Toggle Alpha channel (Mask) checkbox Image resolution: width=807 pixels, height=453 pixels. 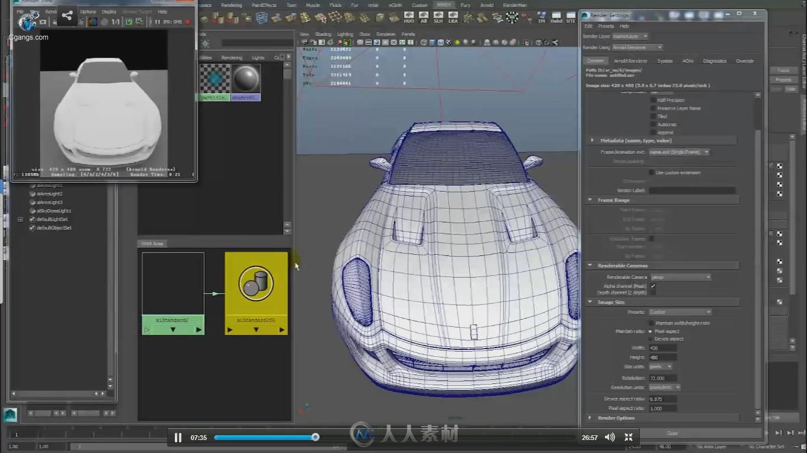653,286
